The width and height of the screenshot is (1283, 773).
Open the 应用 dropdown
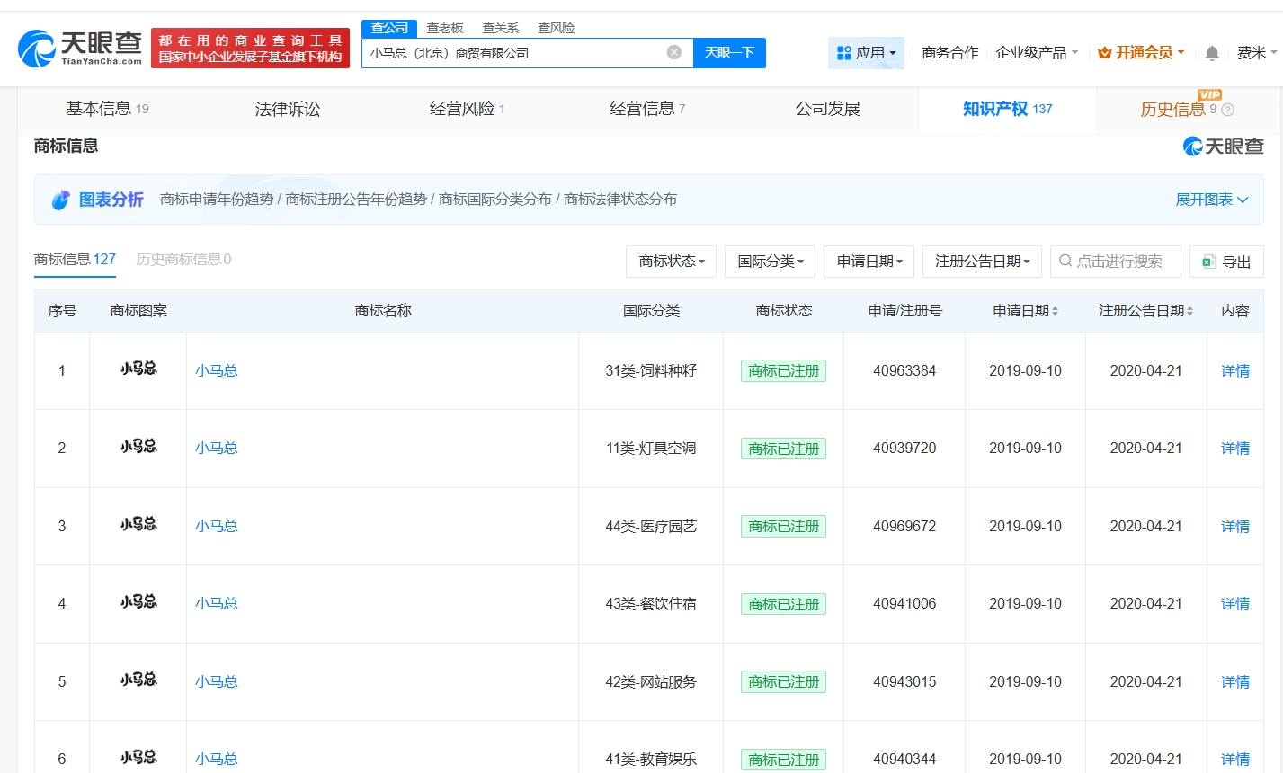pos(866,53)
